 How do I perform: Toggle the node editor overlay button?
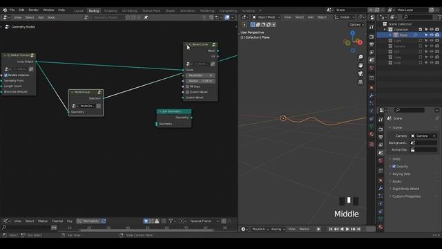point(227,17)
